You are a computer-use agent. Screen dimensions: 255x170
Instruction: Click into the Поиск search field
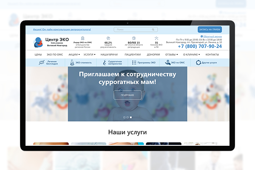pos(136,29)
